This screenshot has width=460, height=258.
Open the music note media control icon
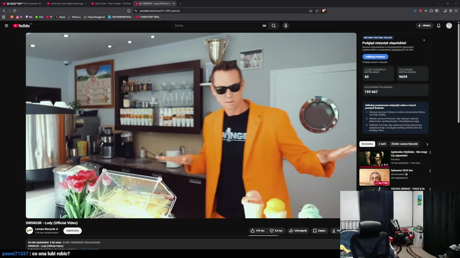coord(445,11)
